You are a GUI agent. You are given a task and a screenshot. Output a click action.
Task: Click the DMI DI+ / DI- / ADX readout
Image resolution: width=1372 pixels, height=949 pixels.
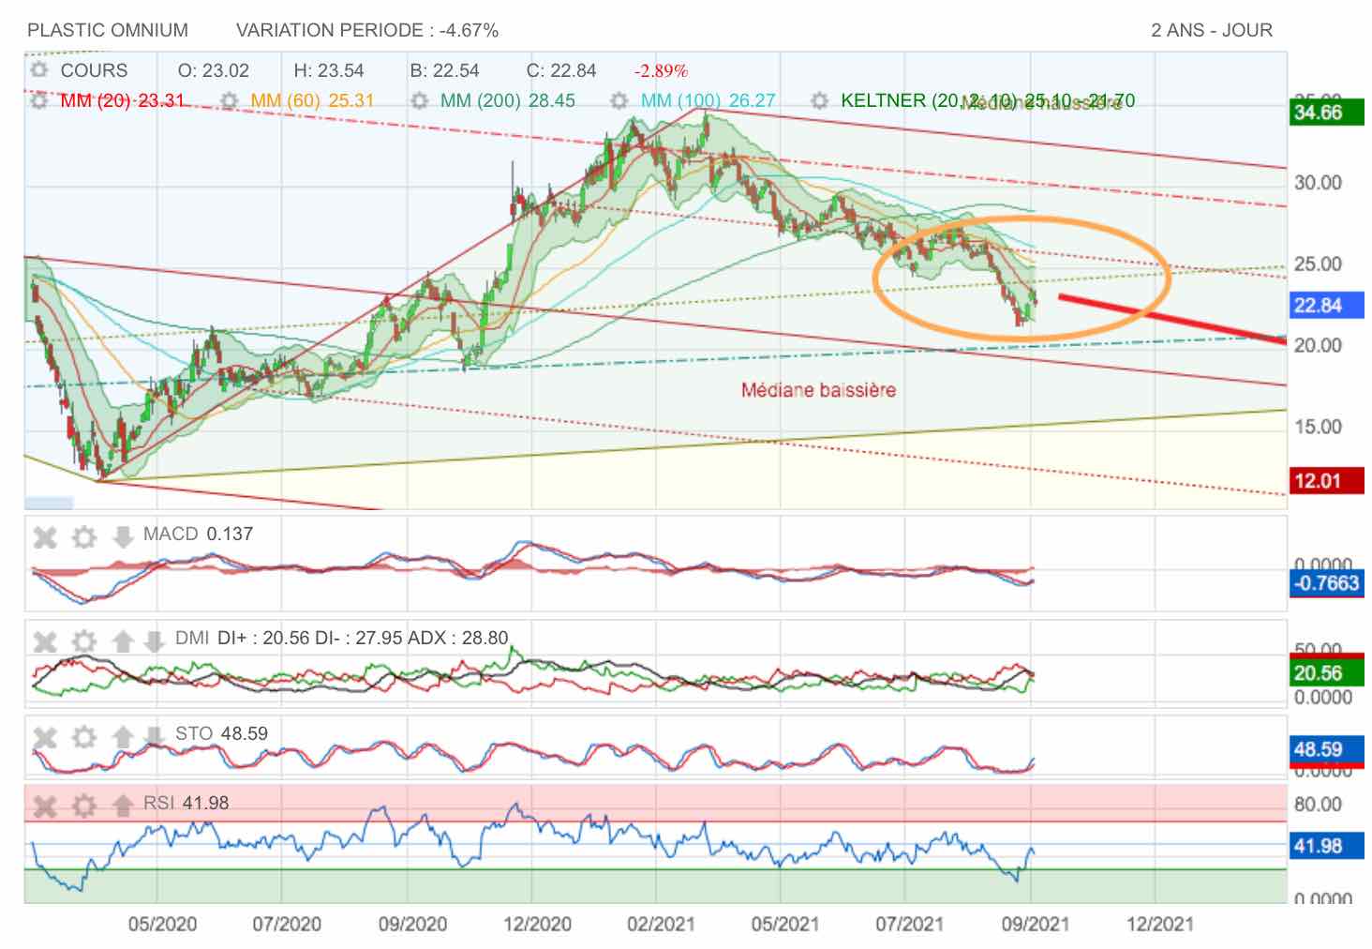pyautogui.click(x=342, y=639)
